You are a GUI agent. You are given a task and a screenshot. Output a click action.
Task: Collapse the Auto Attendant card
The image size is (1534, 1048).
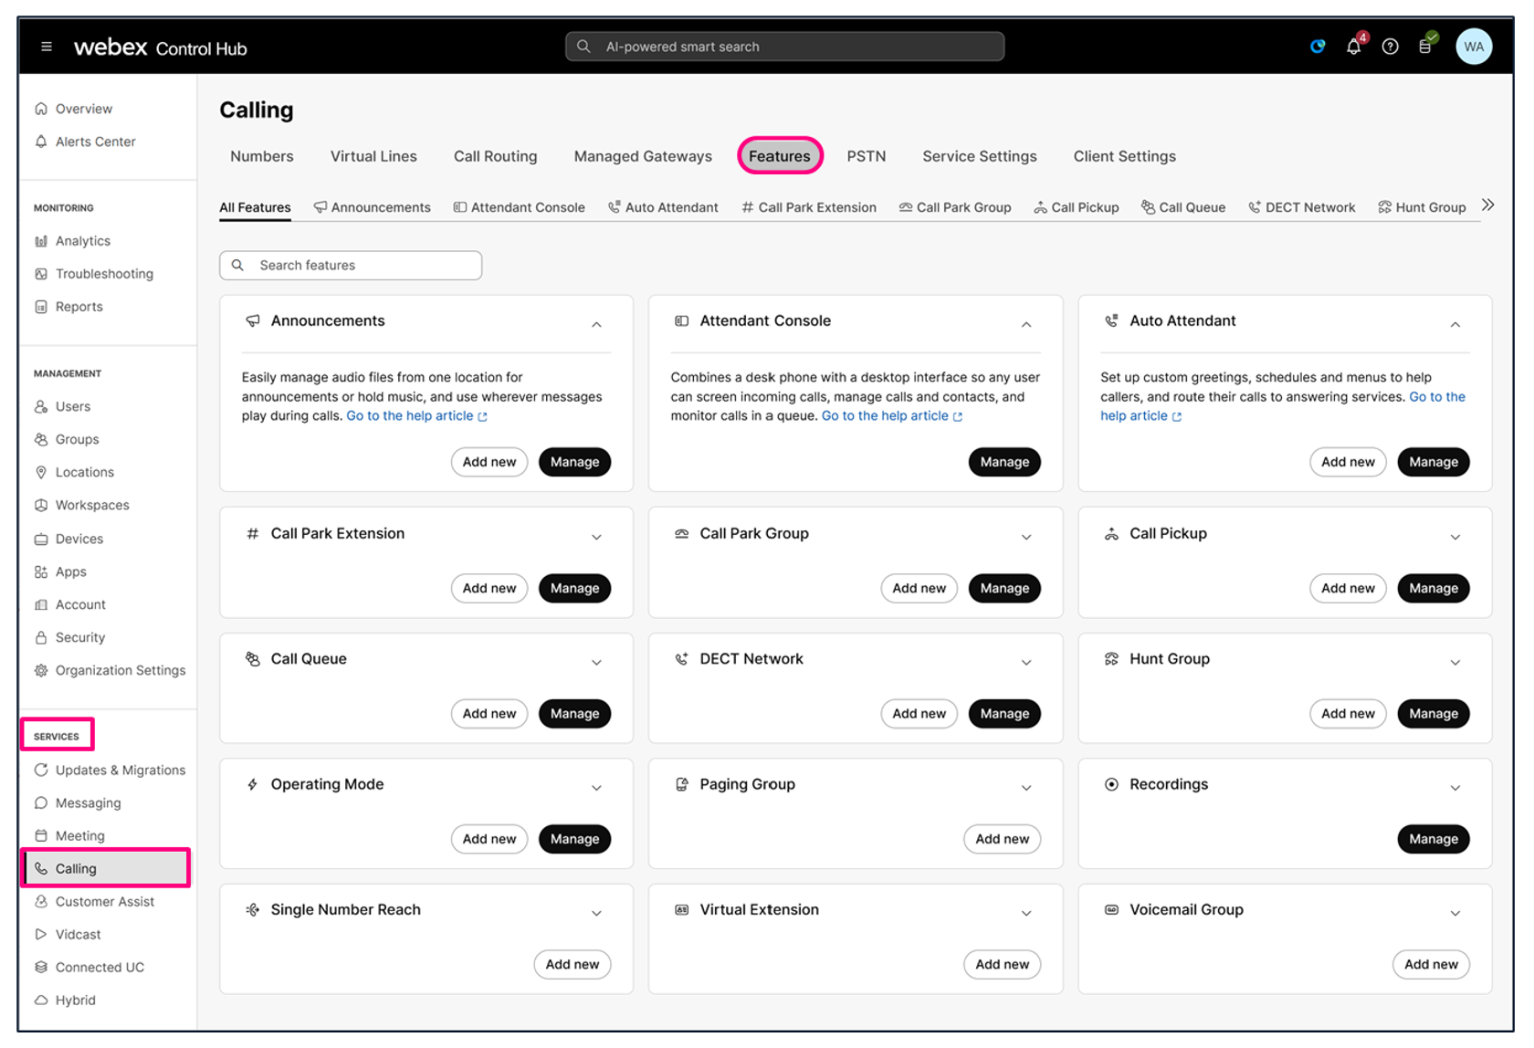[x=1455, y=324]
